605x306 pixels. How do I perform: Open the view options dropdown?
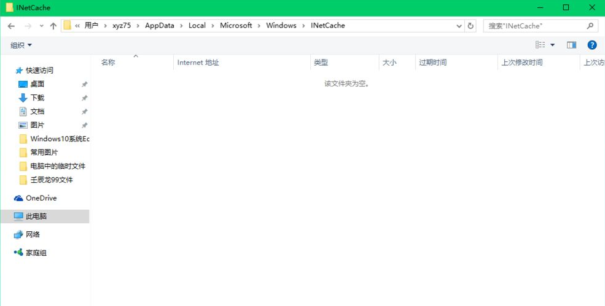pyautogui.click(x=552, y=45)
